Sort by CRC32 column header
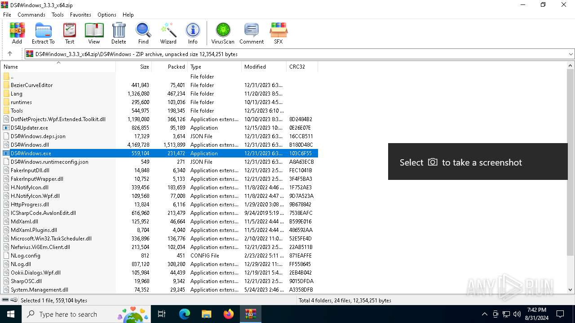This screenshot has height=323, width=575. pyautogui.click(x=302, y=67)
